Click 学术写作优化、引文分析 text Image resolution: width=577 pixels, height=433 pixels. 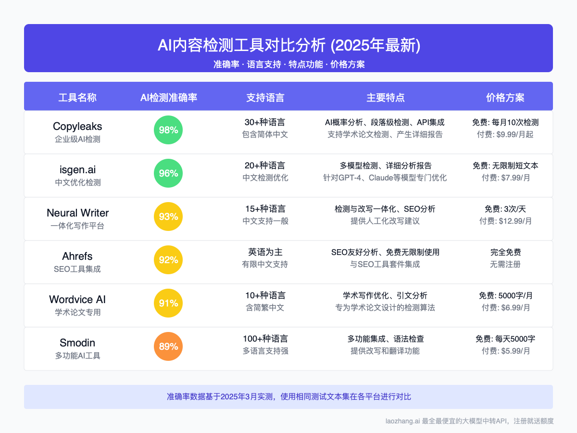[x=385, y=295]
